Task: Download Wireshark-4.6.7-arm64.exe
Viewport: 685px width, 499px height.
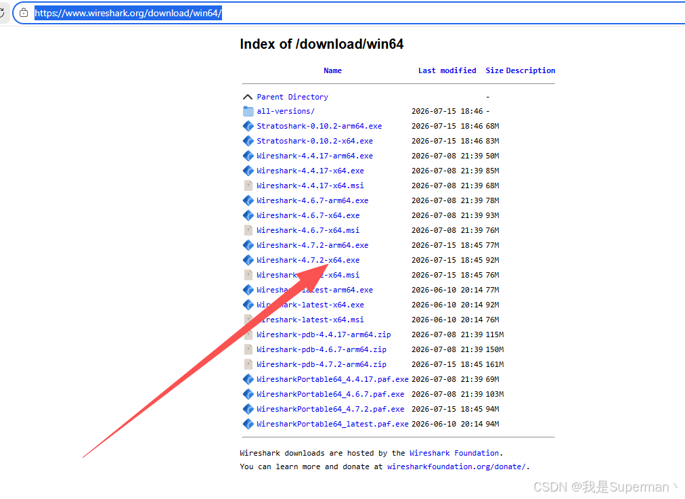Action: coord(312,200)
